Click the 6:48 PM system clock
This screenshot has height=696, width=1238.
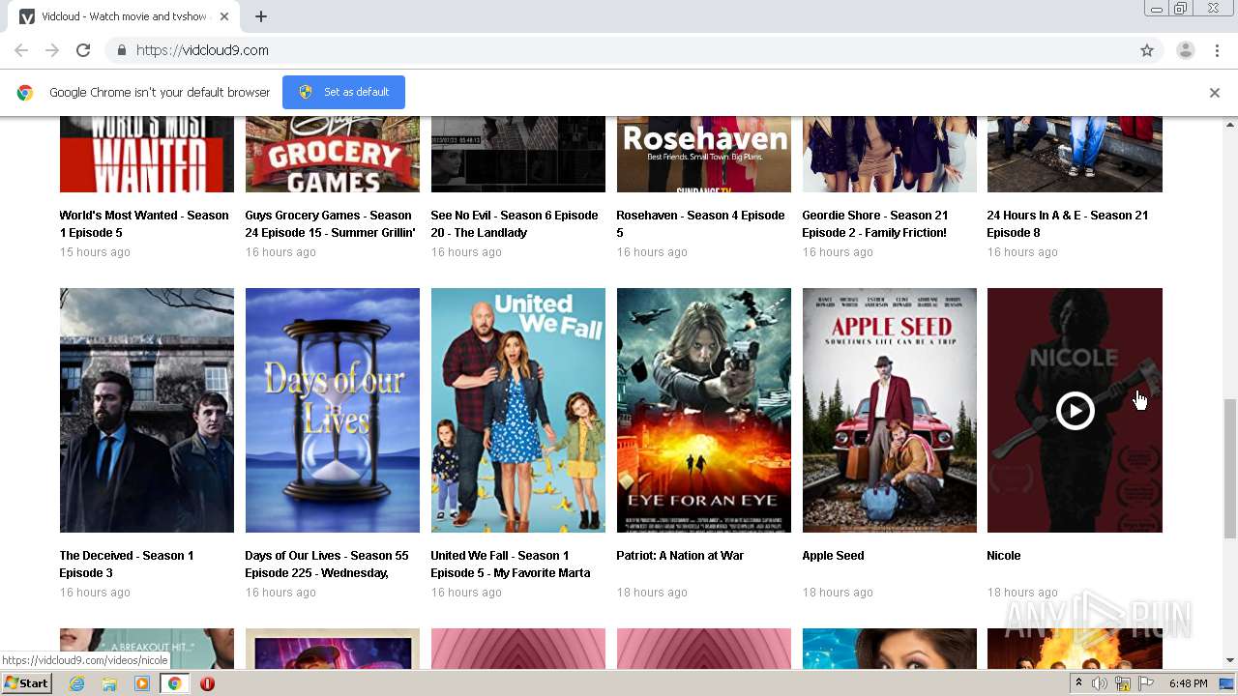point(1188,683)
